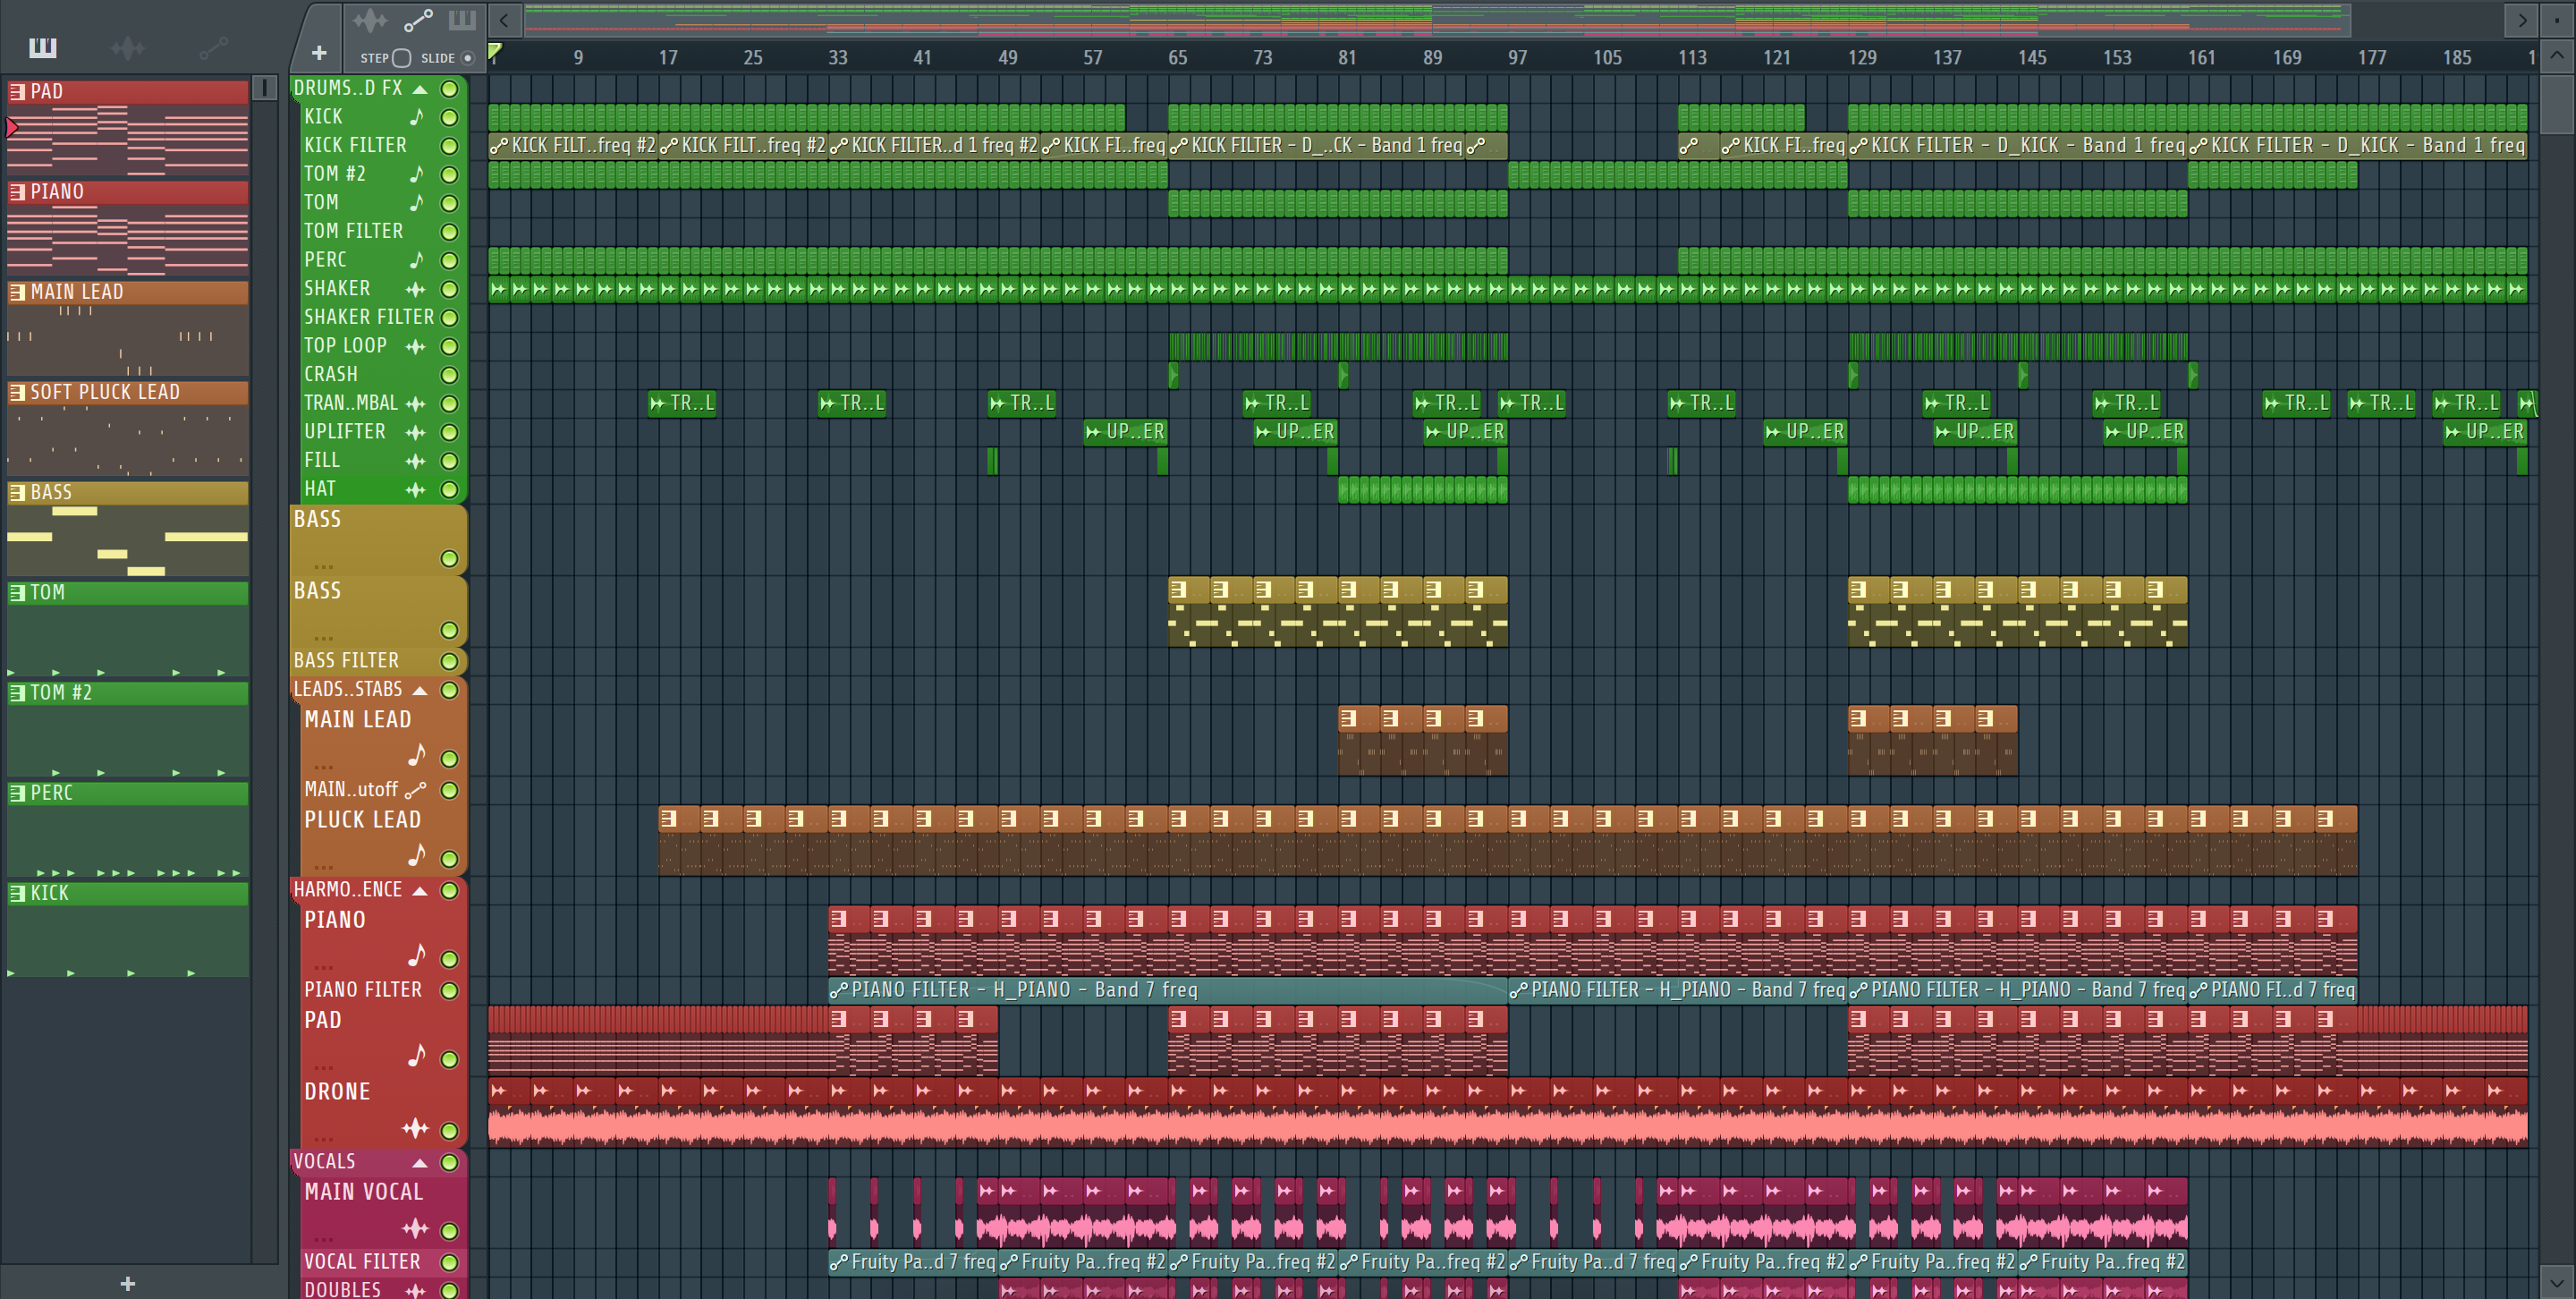Screen dimensions: 2576x1299
Task: Click the song overview minimap at top
Action: tap(1437, 19)
